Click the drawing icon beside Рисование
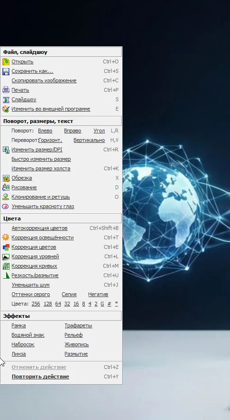The height and width of the screenshot is (420, 230). [x=6, y=187]
